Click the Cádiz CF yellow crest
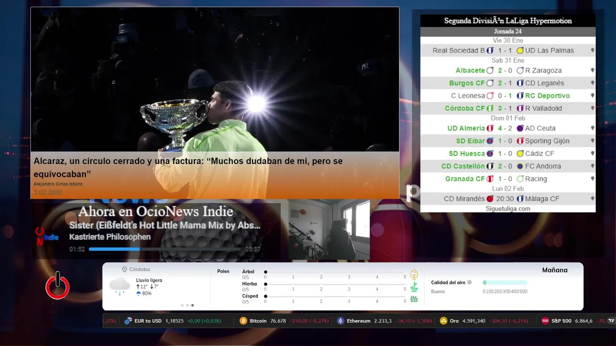The image size is (616, 346). 520,153
